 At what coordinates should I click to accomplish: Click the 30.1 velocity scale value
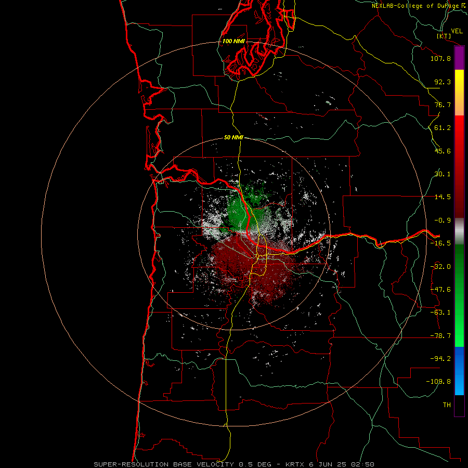coord(443,174)
